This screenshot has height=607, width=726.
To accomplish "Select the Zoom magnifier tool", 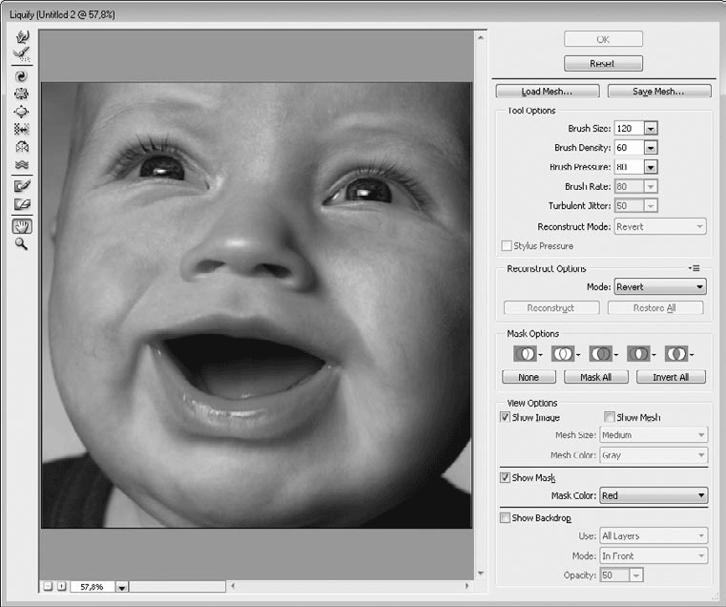I will click(x=21, y=244).
